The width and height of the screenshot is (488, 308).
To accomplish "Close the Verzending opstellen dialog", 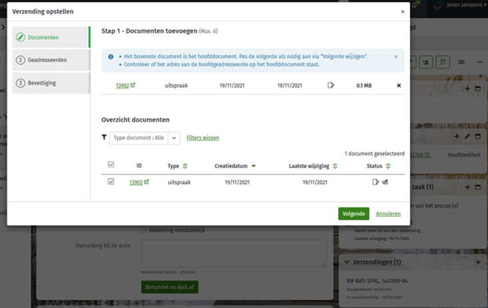I will click(x=403, y=12).
